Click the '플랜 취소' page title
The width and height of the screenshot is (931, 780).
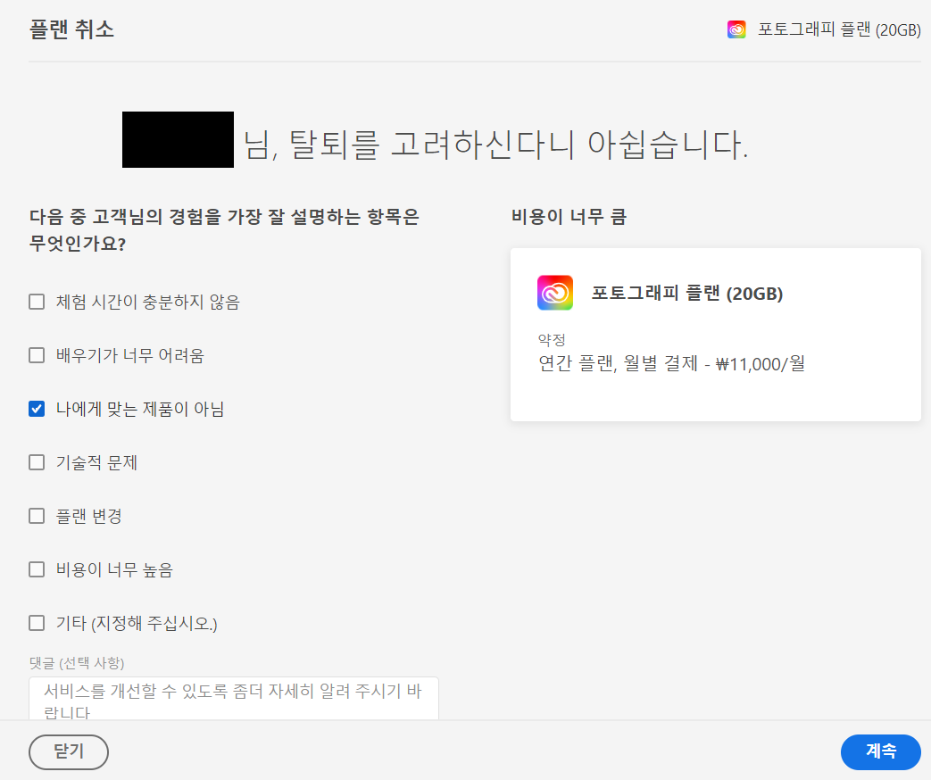tap(71, 29)
